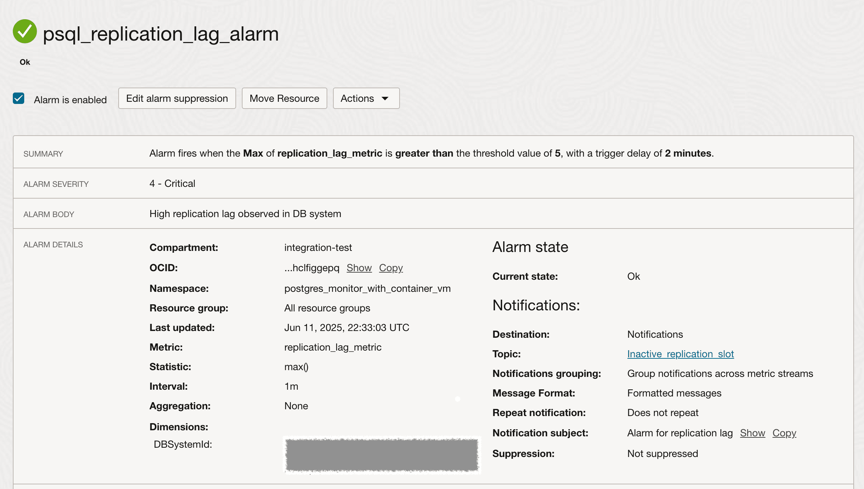Screen dimensions: 864x489
Task: Click the green OK status checkmark icon
Action: (x=25, y=32)
